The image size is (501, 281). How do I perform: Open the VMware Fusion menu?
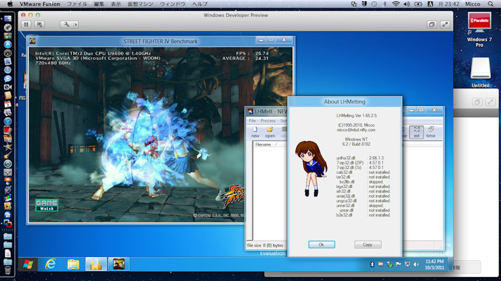click(40, 4)
